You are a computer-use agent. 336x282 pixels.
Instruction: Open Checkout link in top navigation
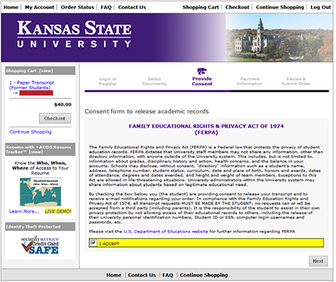pyautogui.click(x=237, y=7)
